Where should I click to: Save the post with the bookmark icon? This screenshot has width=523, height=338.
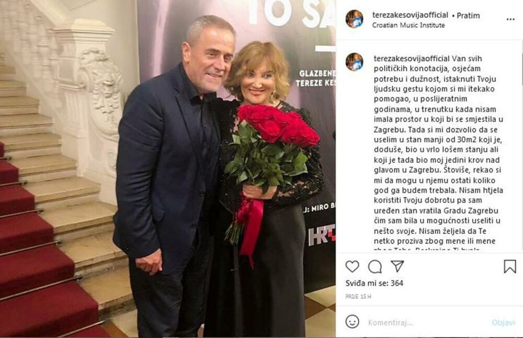click(509, 266)
